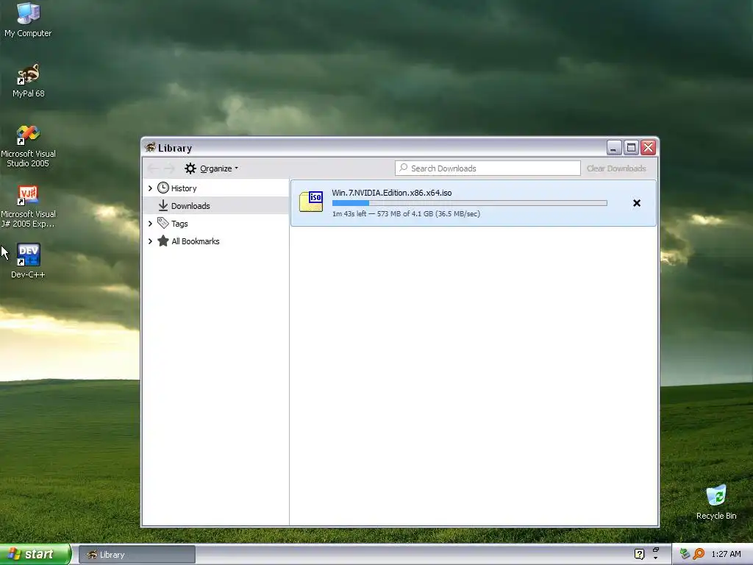Click the Organize gear icon
Screen dimensions: 753x565
point(190,168)
